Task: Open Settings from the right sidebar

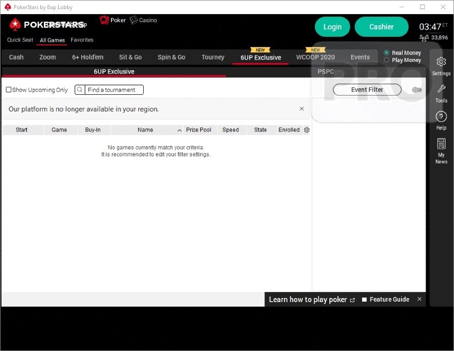Action: tap(441, 66)
